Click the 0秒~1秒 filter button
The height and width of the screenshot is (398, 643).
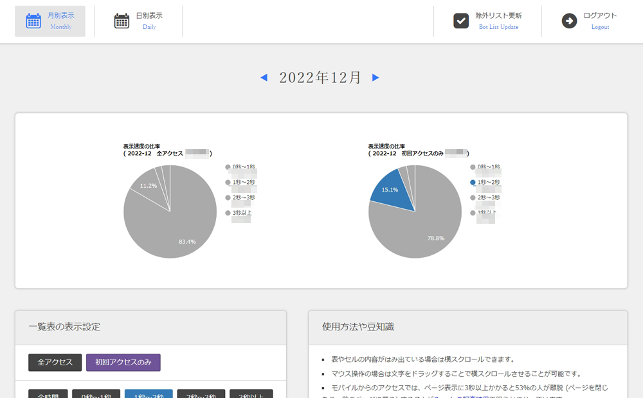(96, 394)
